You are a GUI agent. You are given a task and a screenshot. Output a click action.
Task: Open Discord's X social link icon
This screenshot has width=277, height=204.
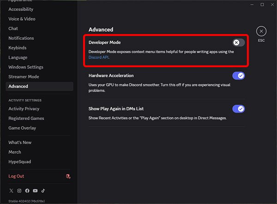[x=11, y=191]
